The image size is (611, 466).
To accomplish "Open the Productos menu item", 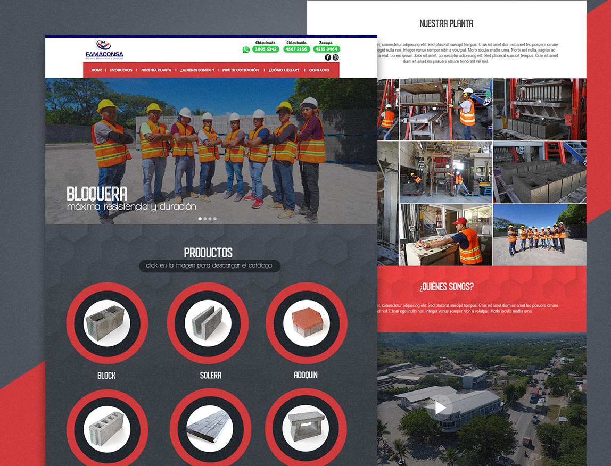I will point(121,70).
